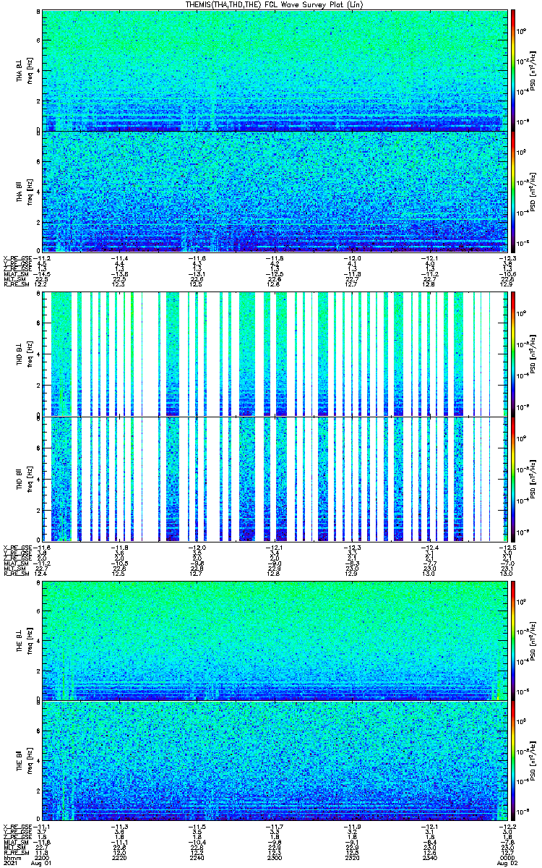Click the '2300' time tick label
The image size is (542, 868).
click(x=275, y=857)
